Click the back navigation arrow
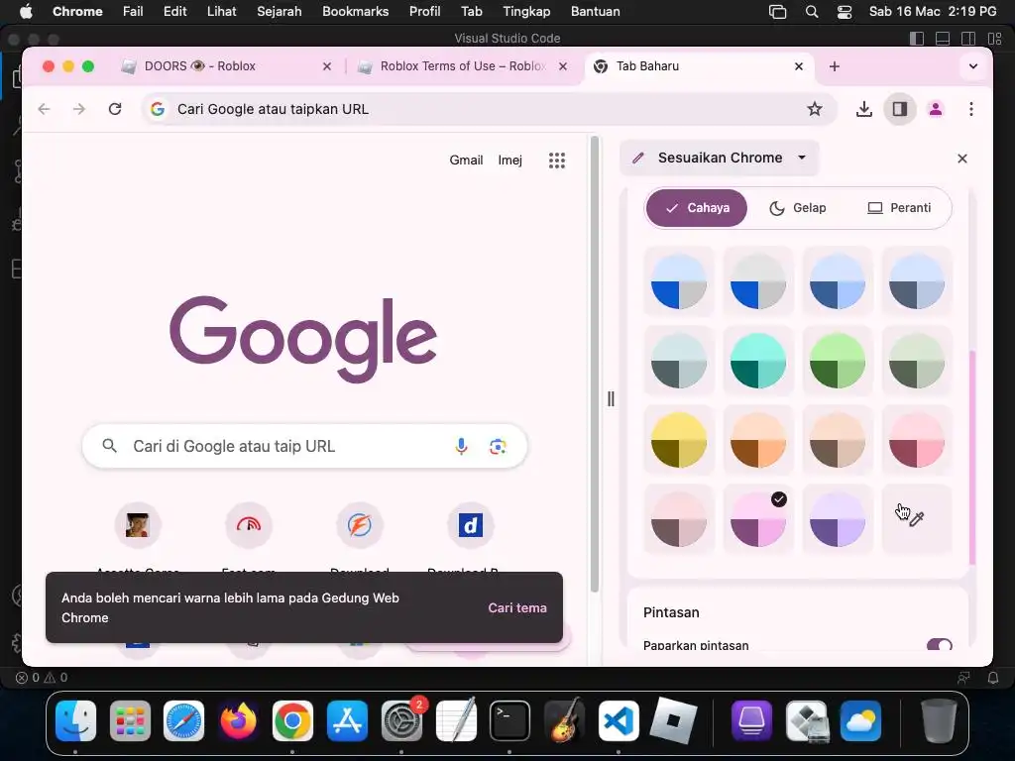Image resolution: width=1015 pixels, height=761 pixels. pyautogui.click(x=44, y=109)
